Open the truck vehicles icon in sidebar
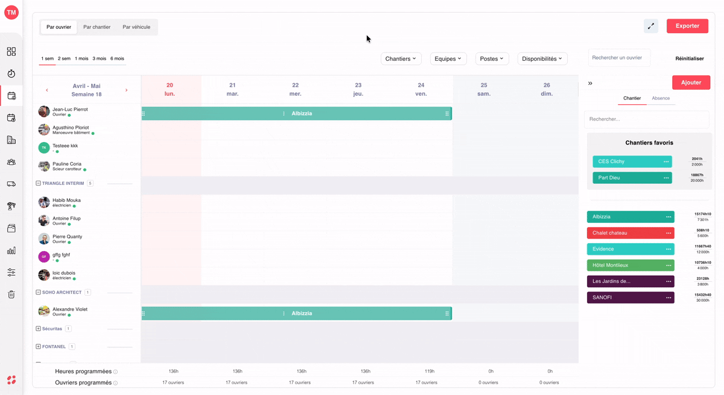Viewport: 724px width, 395px height. 11,184
